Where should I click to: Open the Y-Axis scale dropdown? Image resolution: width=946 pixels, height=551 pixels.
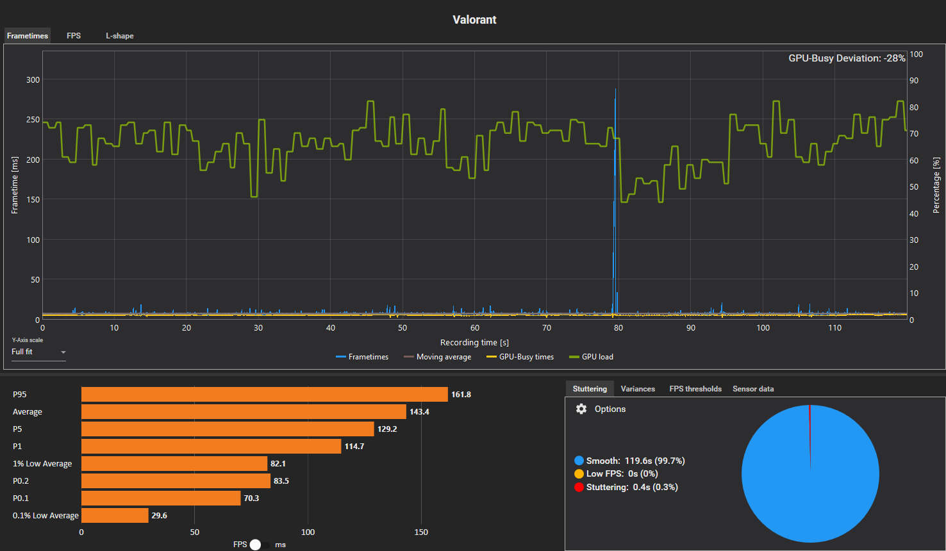coord(38,352)
